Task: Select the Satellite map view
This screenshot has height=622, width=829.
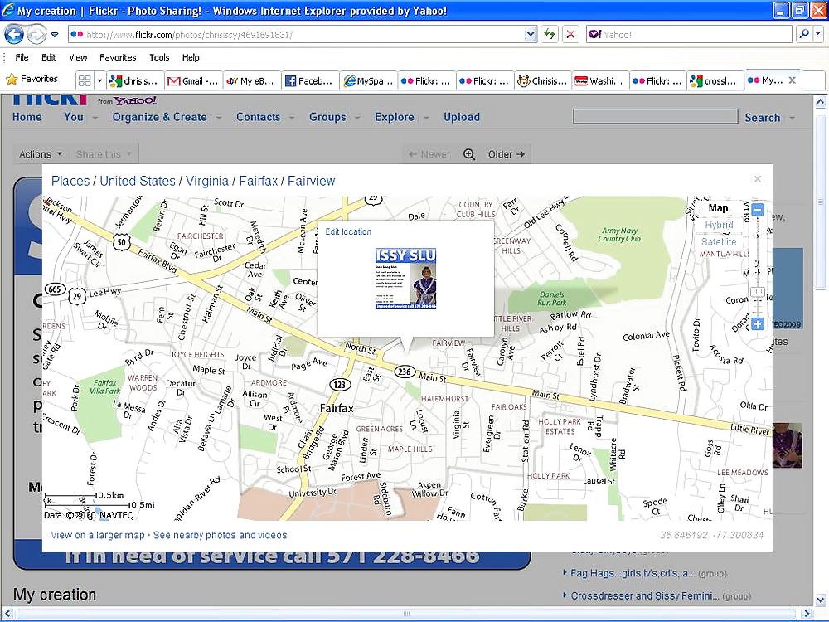Action: pos(719,241)
